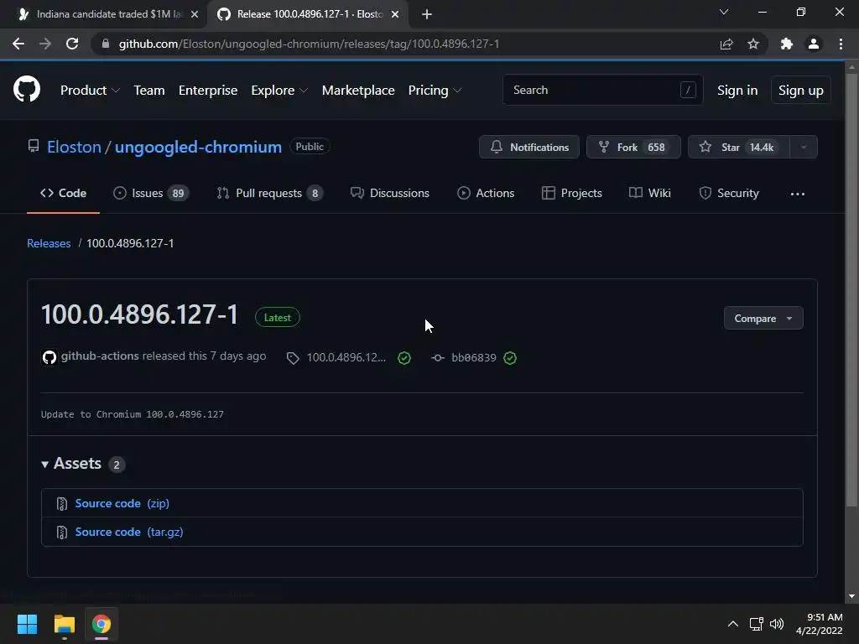Open the Compare dropdown
Screen dimensions: 859x644
[763, 318]
